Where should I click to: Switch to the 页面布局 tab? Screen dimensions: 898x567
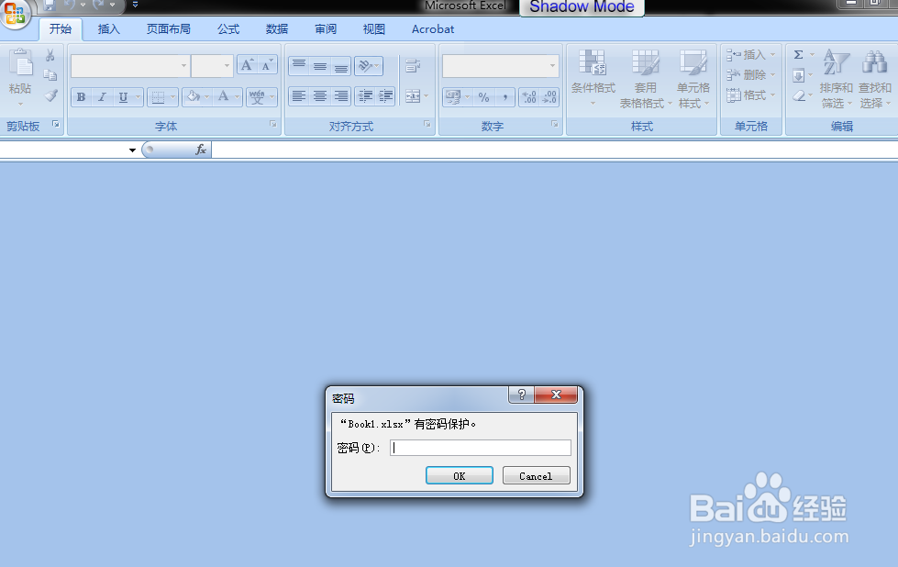(x=169, y=29)
